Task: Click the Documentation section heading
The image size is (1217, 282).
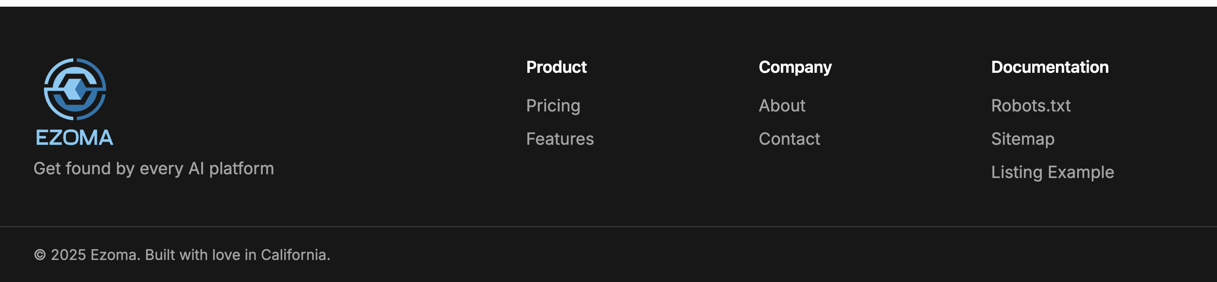Action: click(1051, 67)
